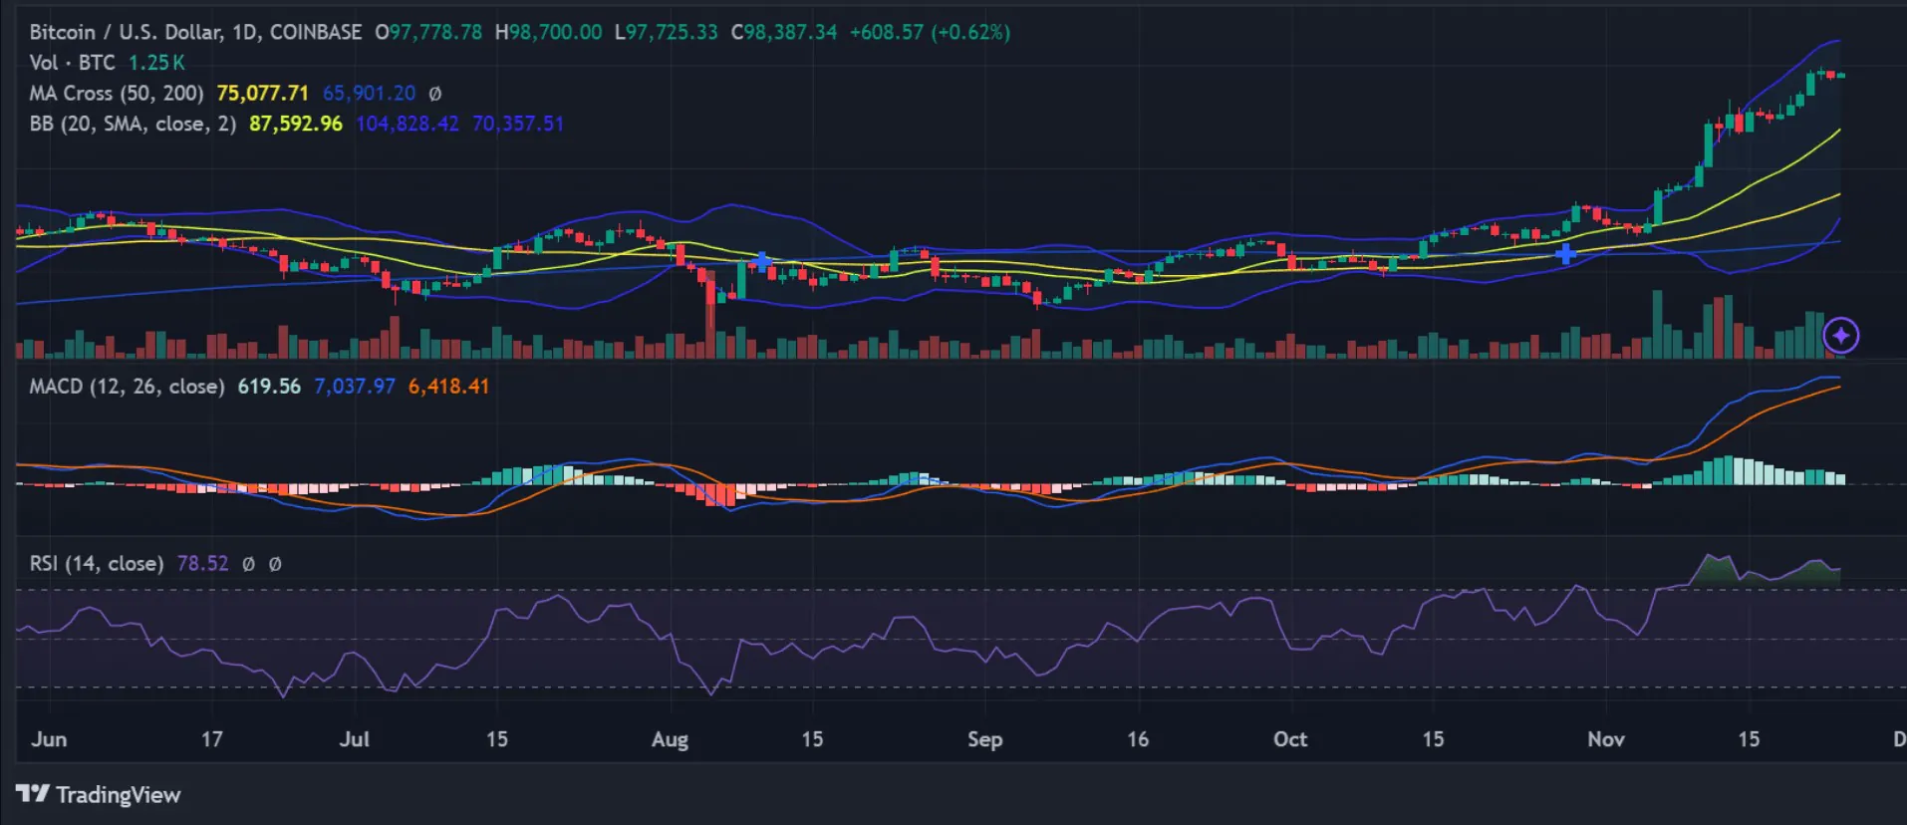Click the Oct label on time axis
The image size is (1907, 825).
pyautogui.click(x=1290, y=739)
